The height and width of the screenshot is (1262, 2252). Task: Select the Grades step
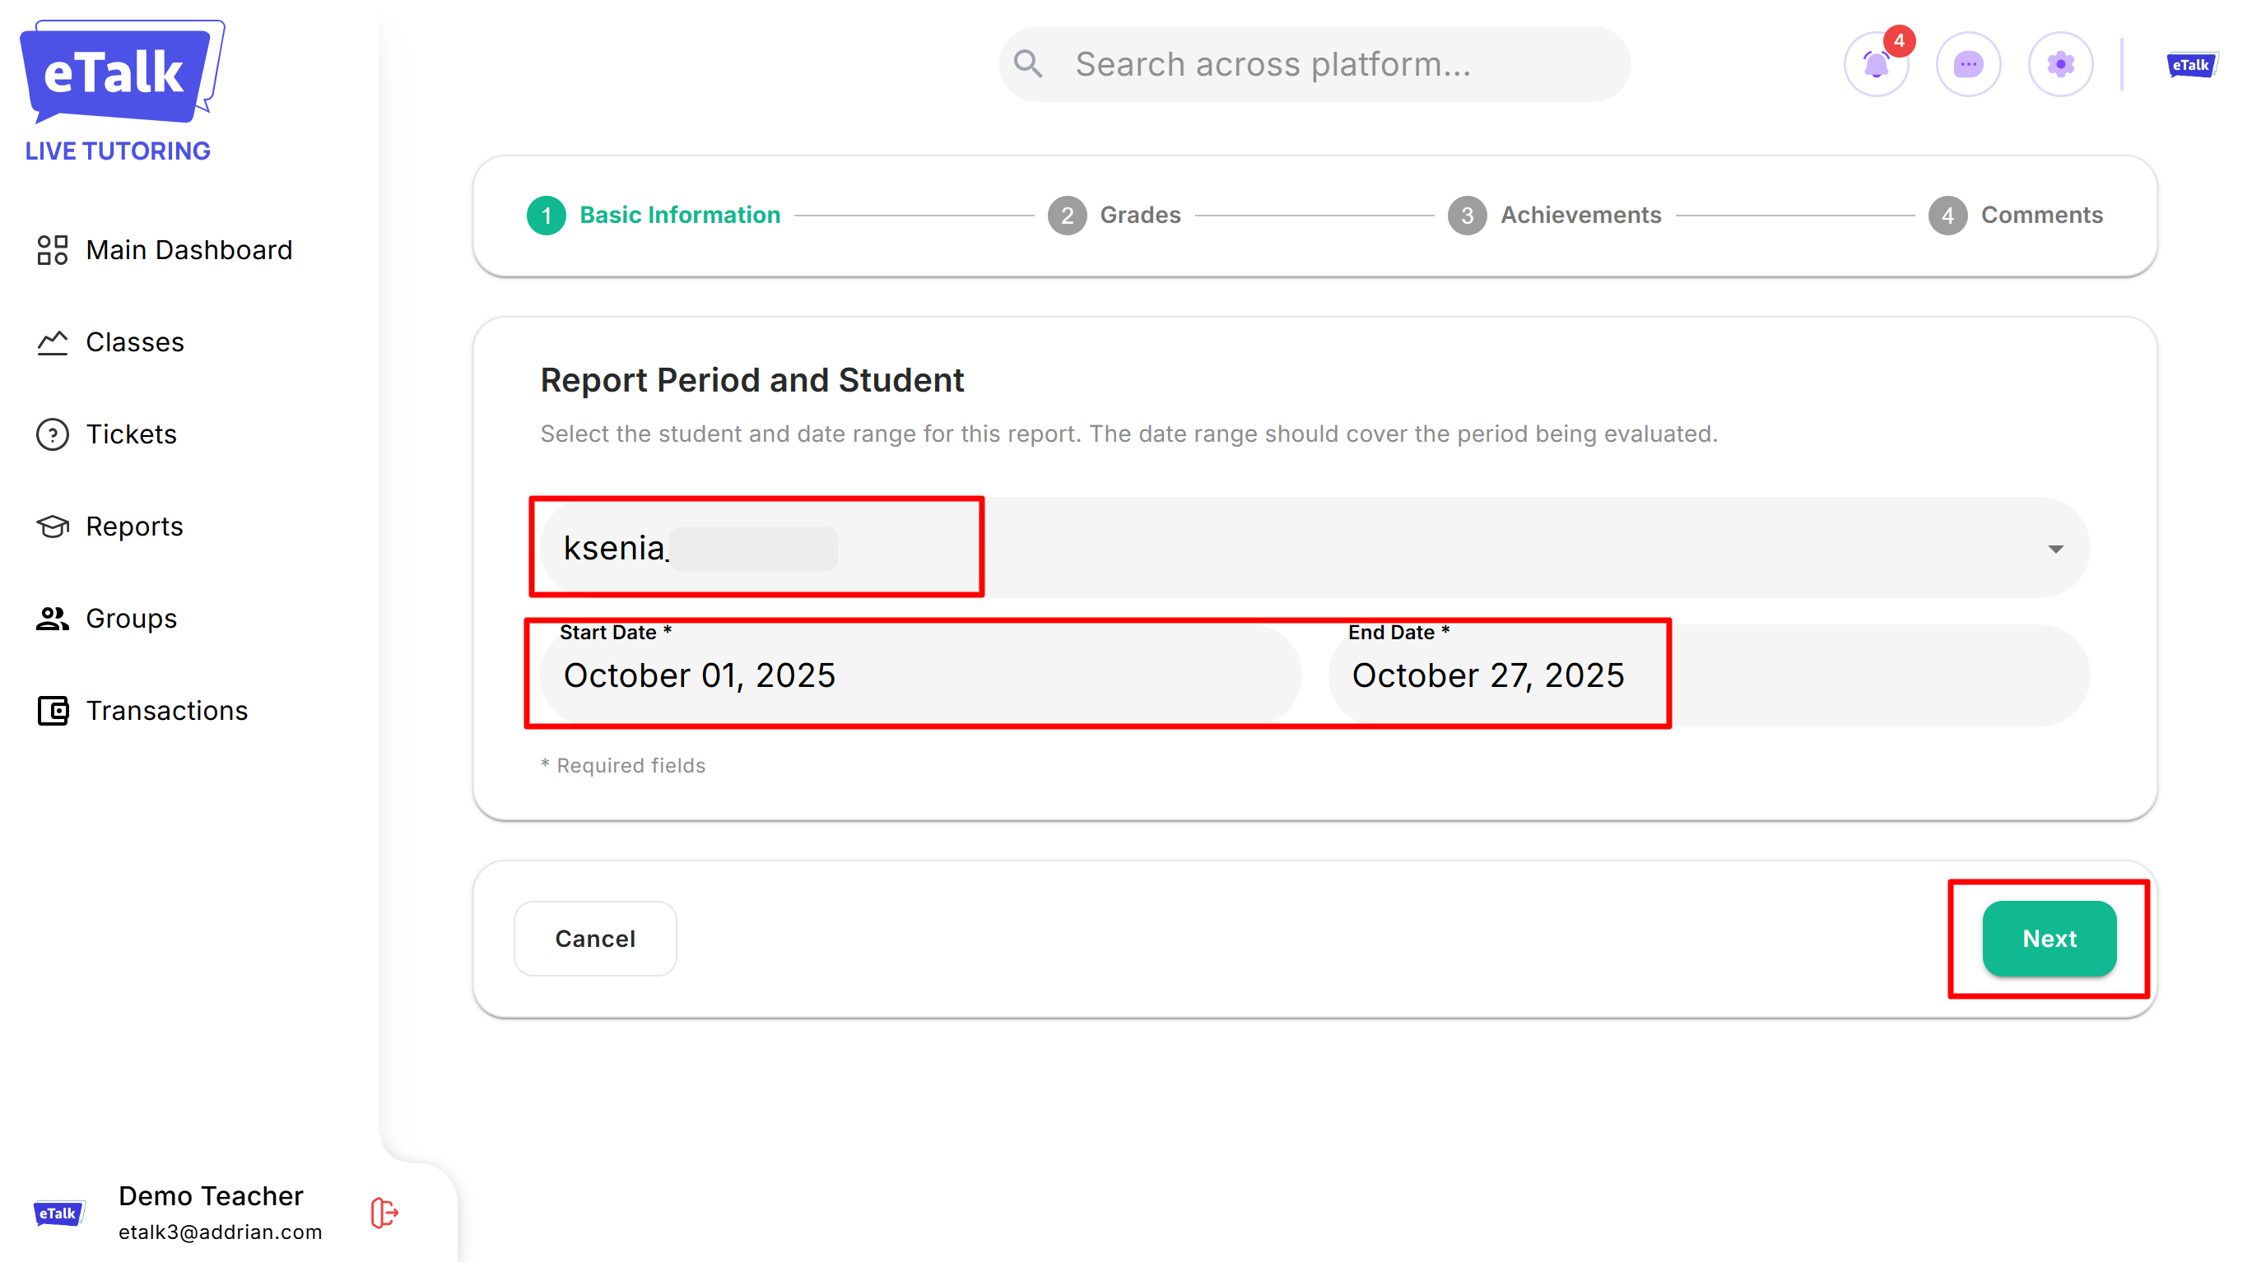pos(1114,215)
